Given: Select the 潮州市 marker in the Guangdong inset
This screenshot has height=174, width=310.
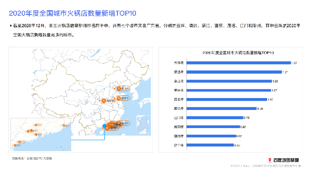Looking at the screenshot, I should (x=66, y=125).
